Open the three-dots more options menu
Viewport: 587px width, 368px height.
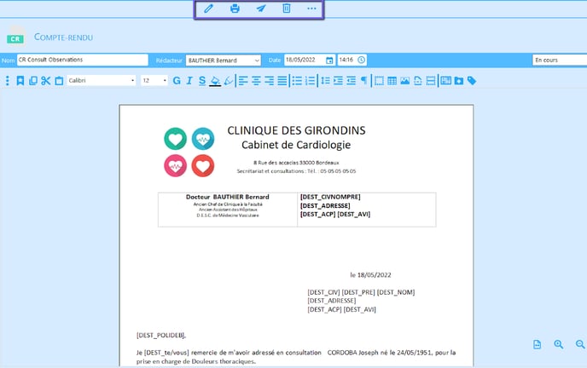311,9
